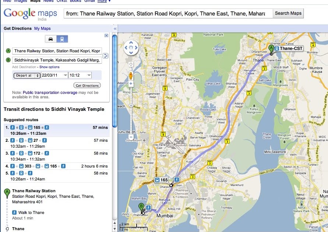Open Public transportation coverage link
328x232 pixels.
(x=50, y=92)
